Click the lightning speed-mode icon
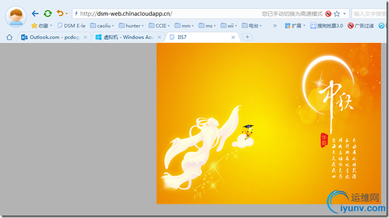389x218 pixels. (x=76, y=13)
